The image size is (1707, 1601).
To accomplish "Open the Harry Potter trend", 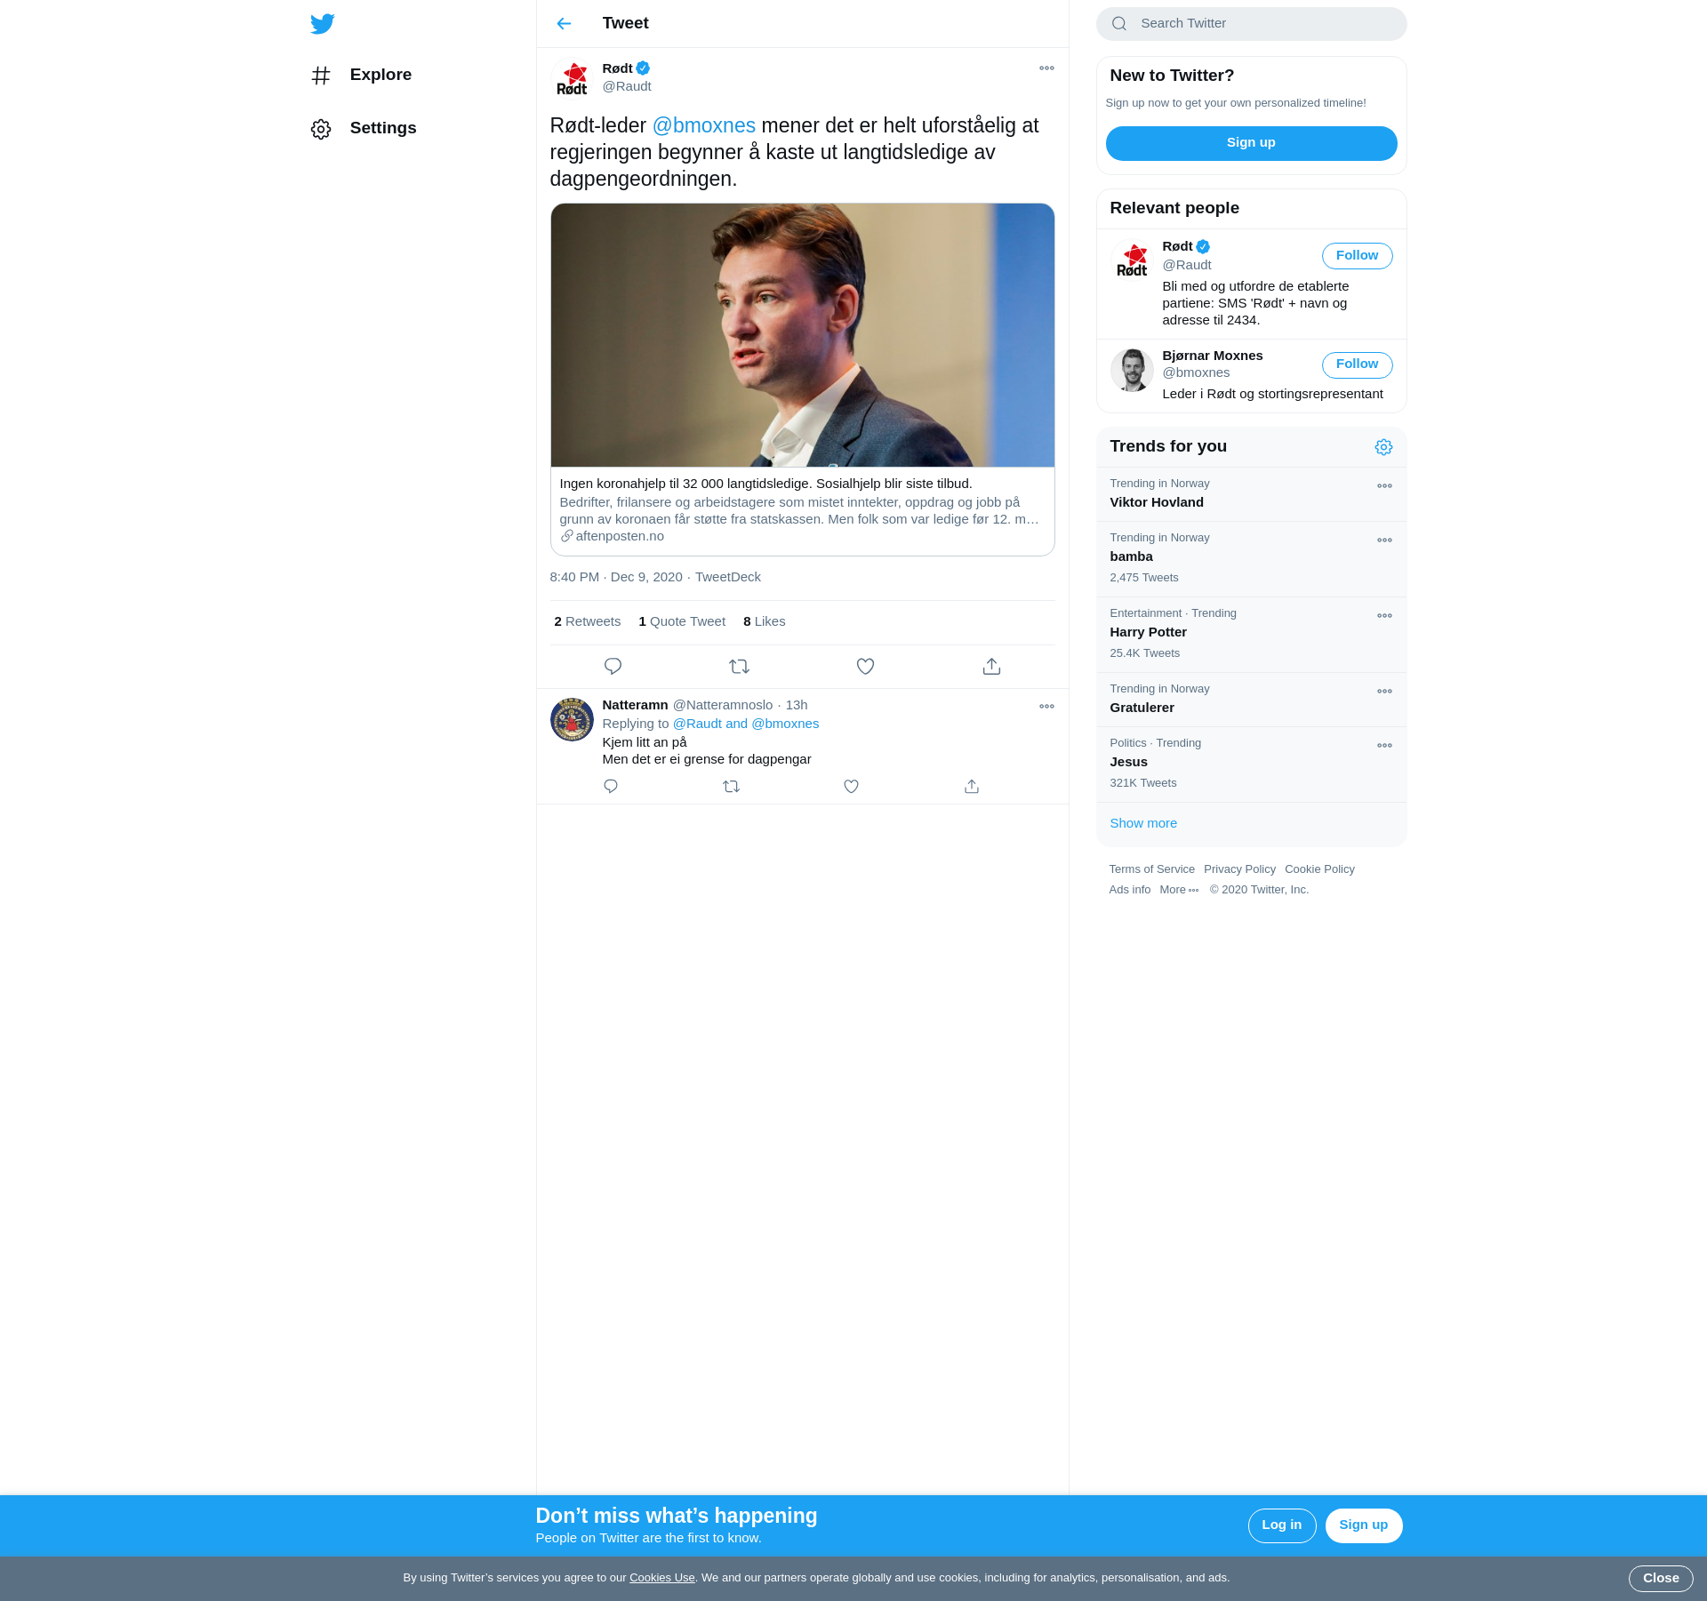I will [x=1252, y=635].
